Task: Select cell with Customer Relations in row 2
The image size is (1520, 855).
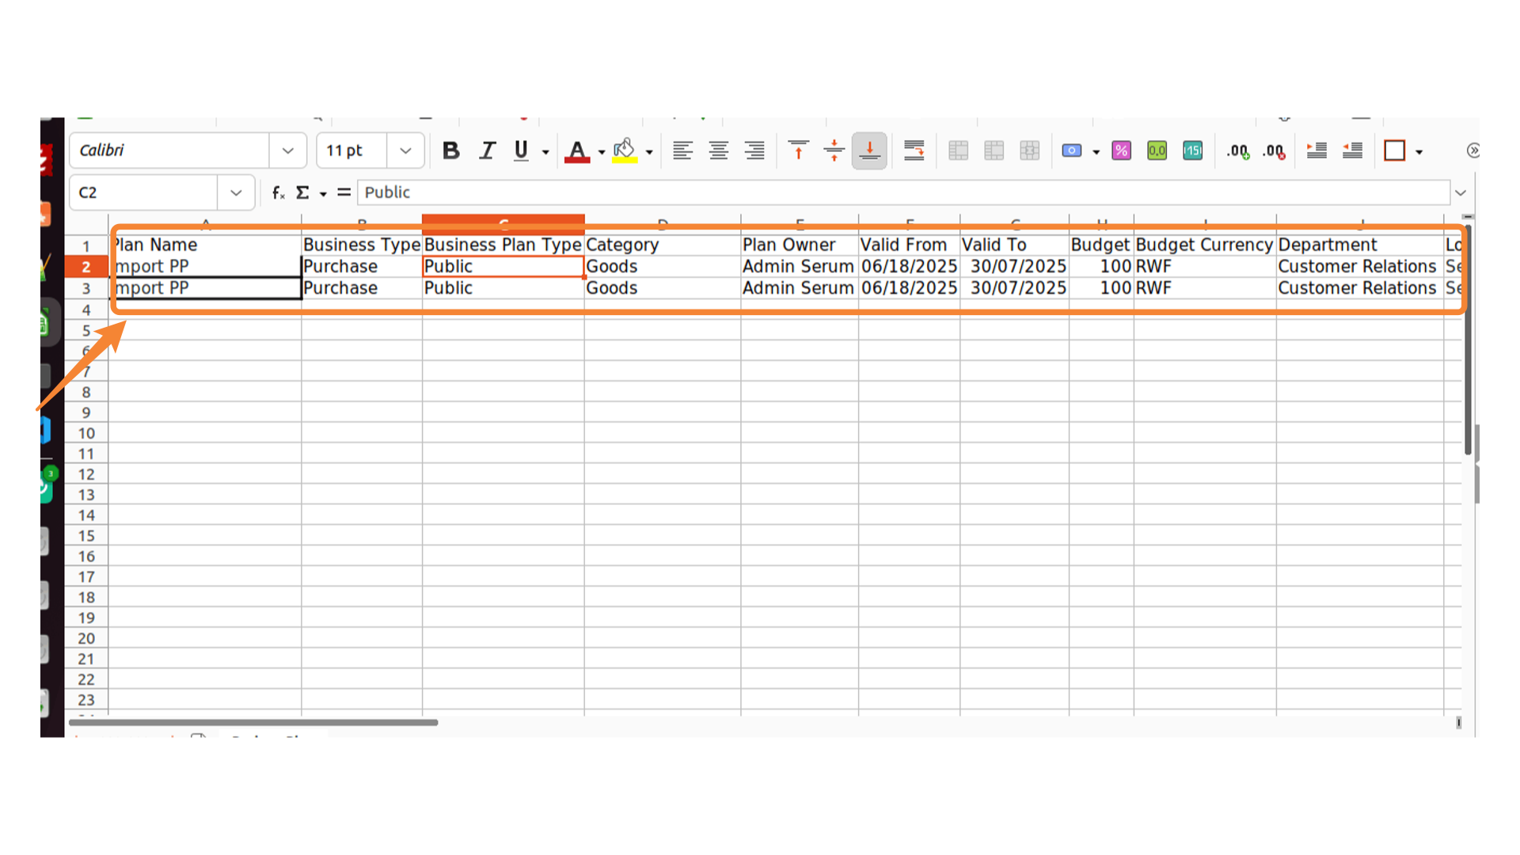Action: click(1357, 267)
